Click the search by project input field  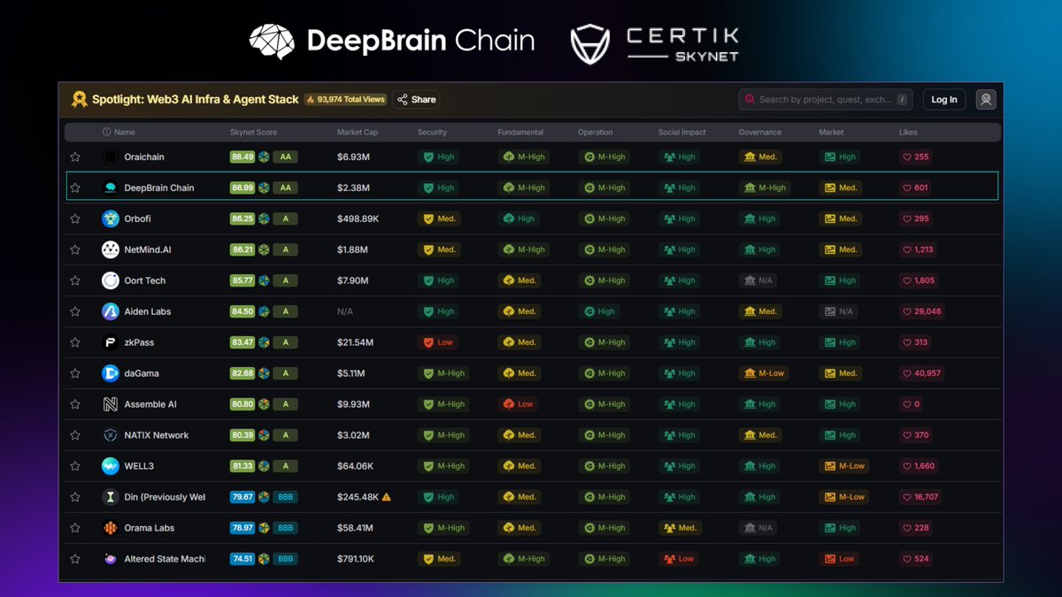(825, 99)
